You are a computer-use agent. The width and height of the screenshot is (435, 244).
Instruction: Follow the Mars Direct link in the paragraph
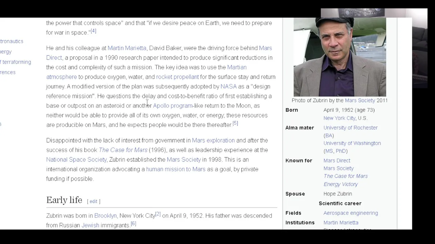(265, 48)
